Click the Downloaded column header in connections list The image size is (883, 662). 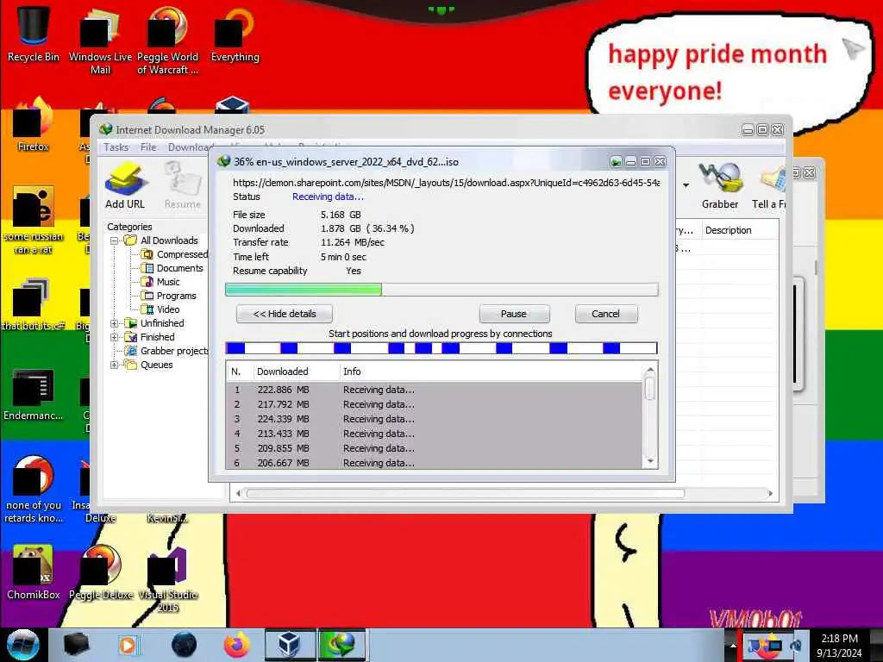click(297, 372)
